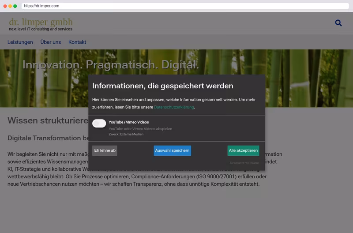Click the "Innovation. Pragmatisch. Digital." headline

[111, 65]
